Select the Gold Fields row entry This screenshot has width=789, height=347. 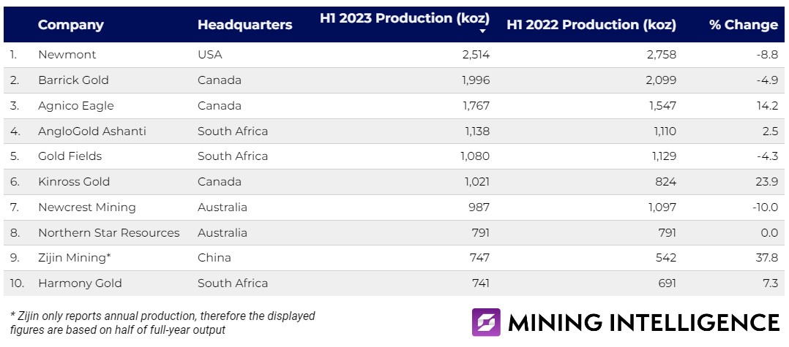pos(70,156)
